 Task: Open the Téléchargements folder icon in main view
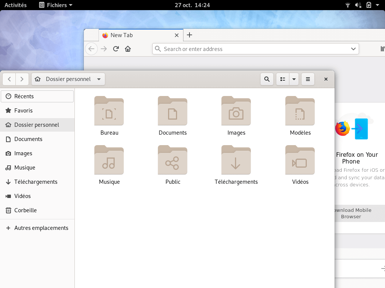tap(236, 160)
